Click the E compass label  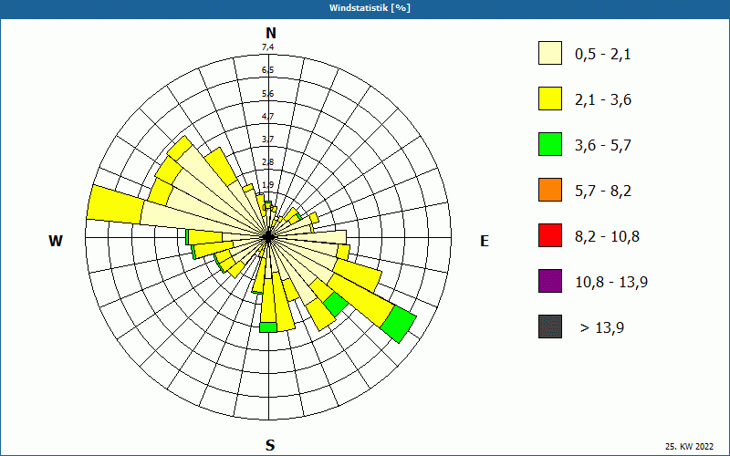point(485,241)
